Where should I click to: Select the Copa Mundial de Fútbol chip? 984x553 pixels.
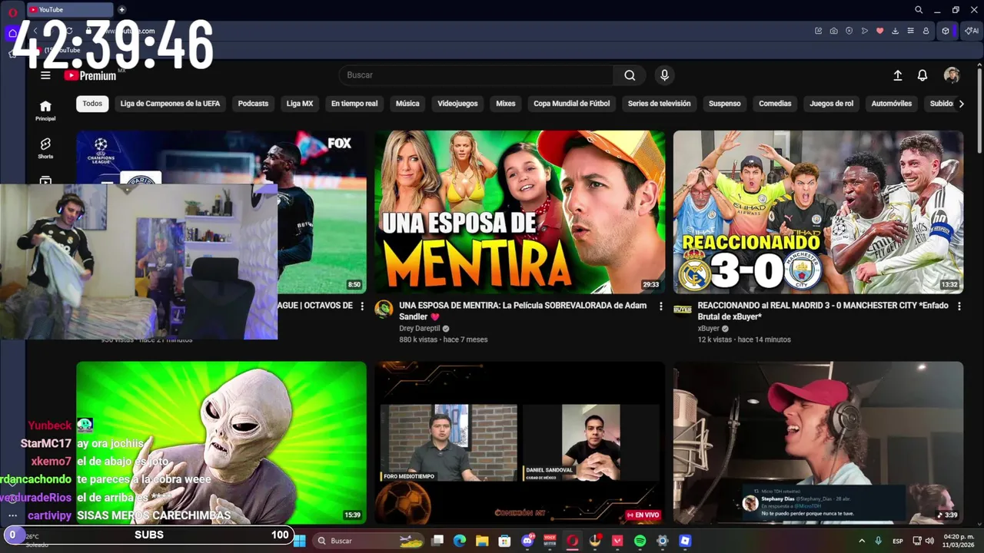[572, 104]
